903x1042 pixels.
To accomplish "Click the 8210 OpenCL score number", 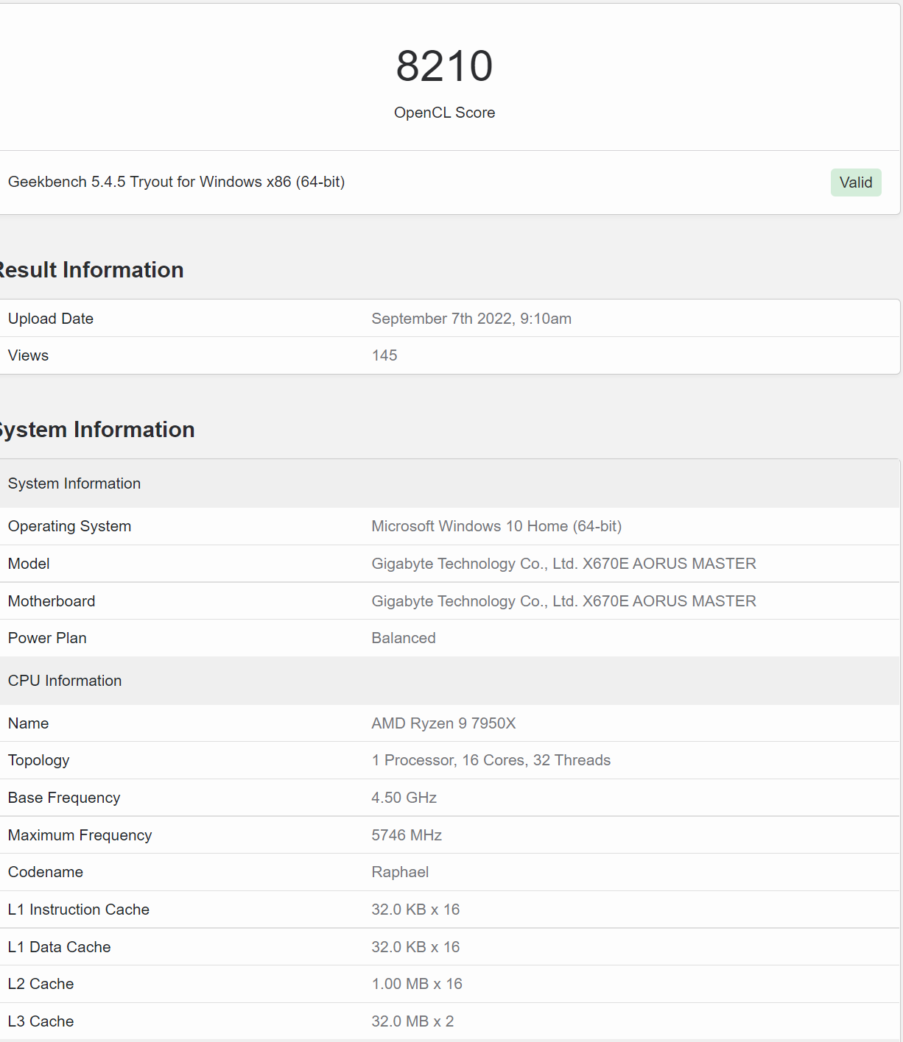I will (444, 66).
